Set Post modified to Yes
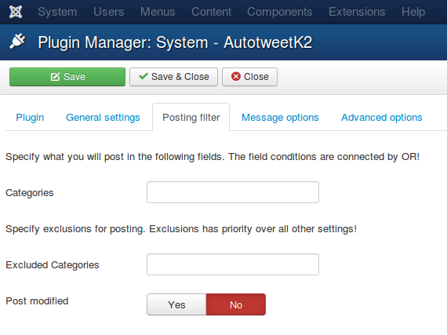The height and width of the screenshot is (335, 447). tap(176, 304)
